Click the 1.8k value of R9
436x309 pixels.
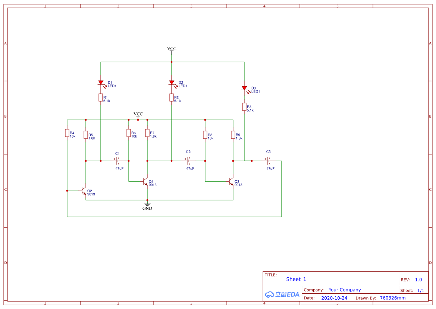(239, 138)
